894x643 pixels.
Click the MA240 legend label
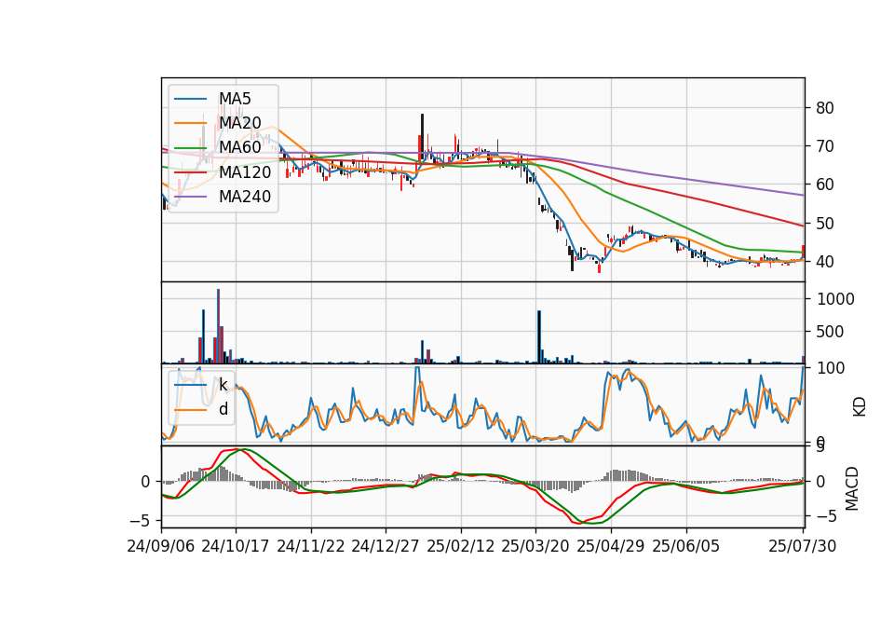[245, 197]
